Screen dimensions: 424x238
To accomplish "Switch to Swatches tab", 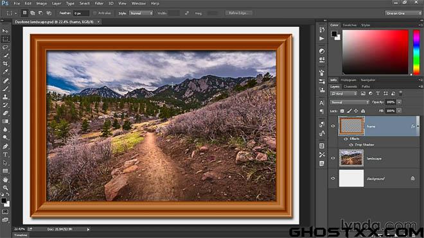I will point(349,25).
